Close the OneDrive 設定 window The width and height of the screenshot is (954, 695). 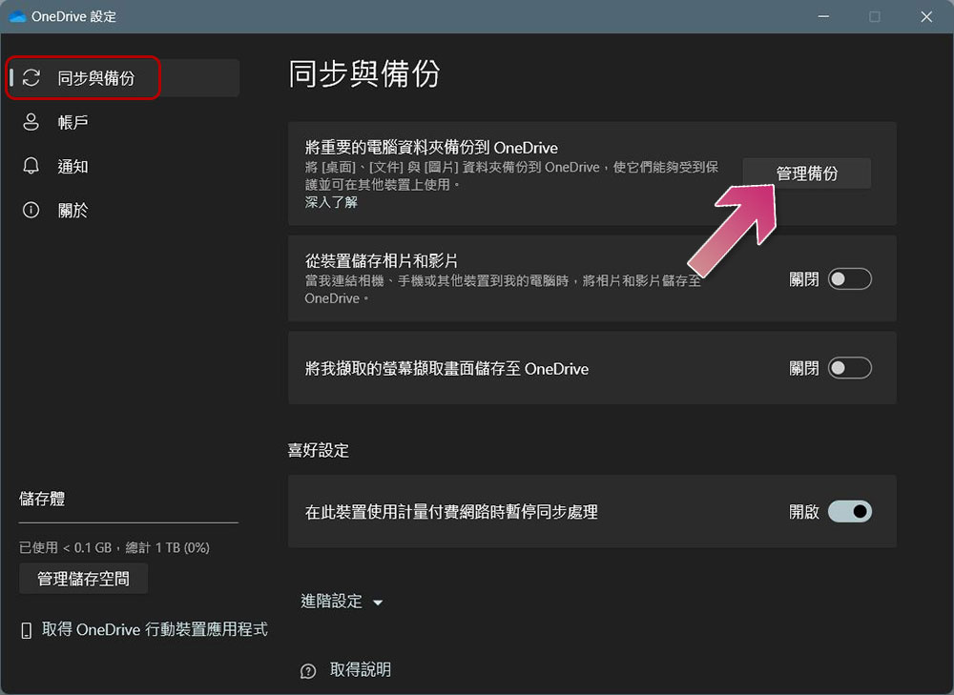coord(926,16)
